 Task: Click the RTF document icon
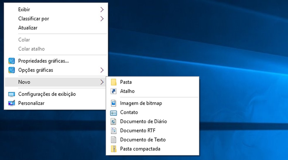coord(114,131)
